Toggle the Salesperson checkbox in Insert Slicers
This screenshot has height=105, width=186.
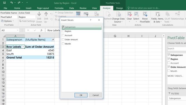pos(63,27)
